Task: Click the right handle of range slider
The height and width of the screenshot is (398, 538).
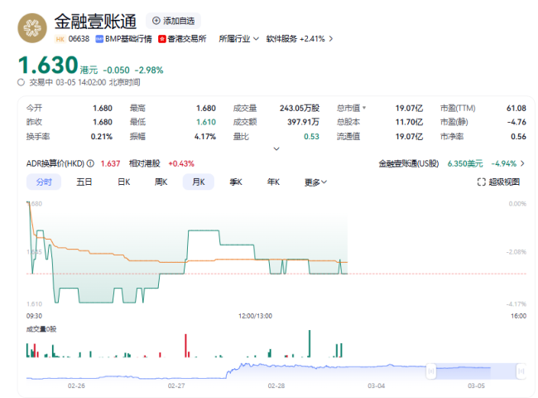Action: pyautogui.click(x=521, y=371)
